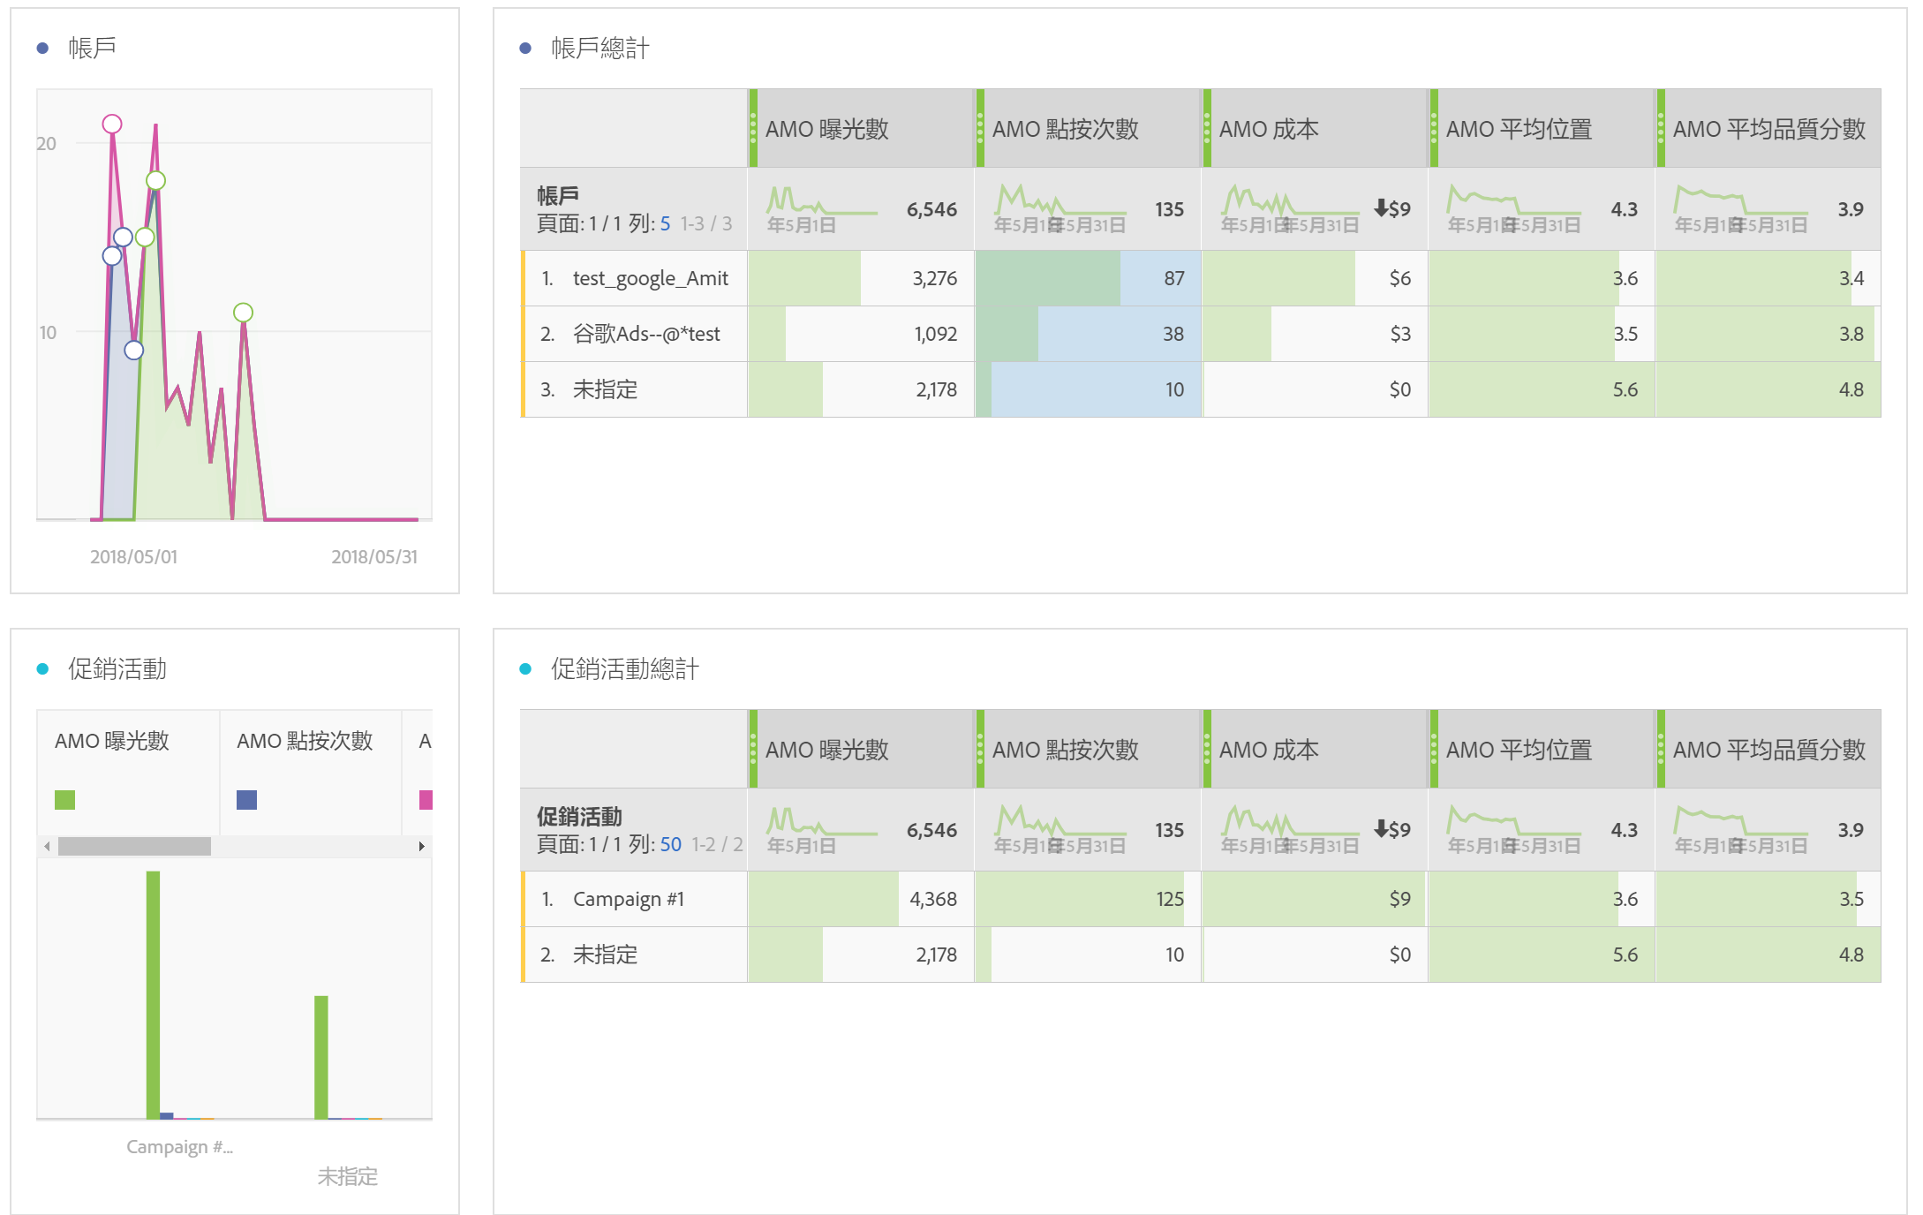The image size is (1923, 1215).
Task: Sort by AMO 平均品質分數 in the account table
Action: 1768,129
